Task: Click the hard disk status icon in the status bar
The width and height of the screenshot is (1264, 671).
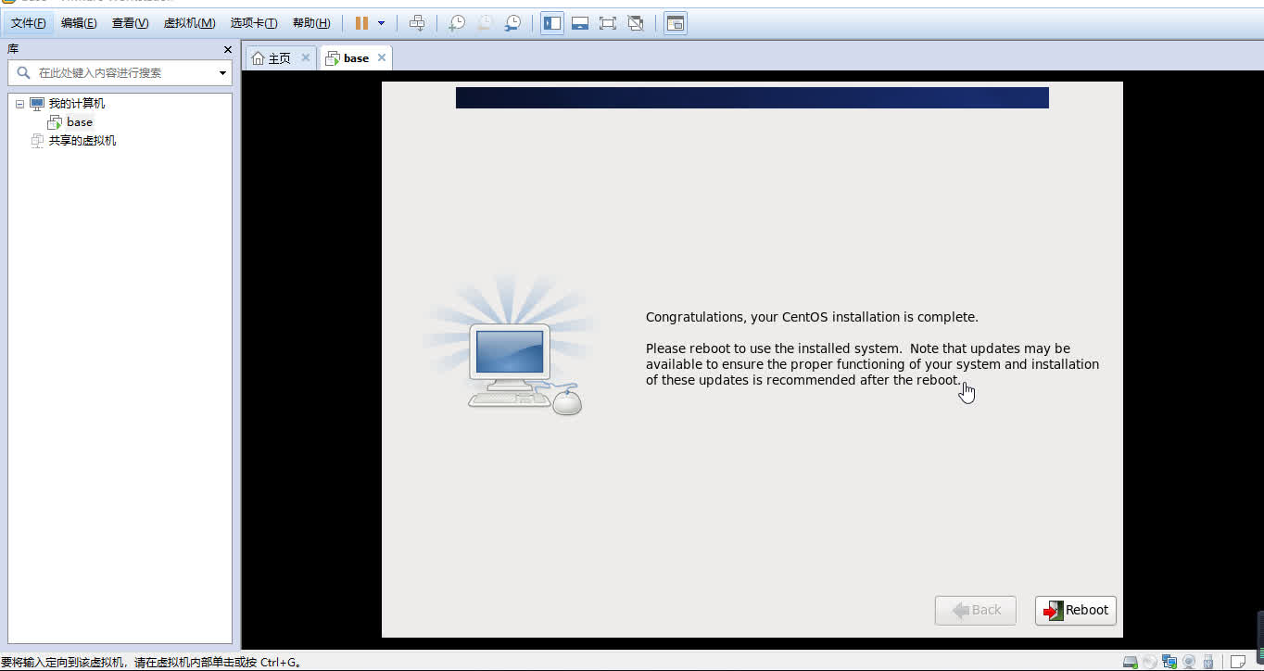Action: (1131, 662)
